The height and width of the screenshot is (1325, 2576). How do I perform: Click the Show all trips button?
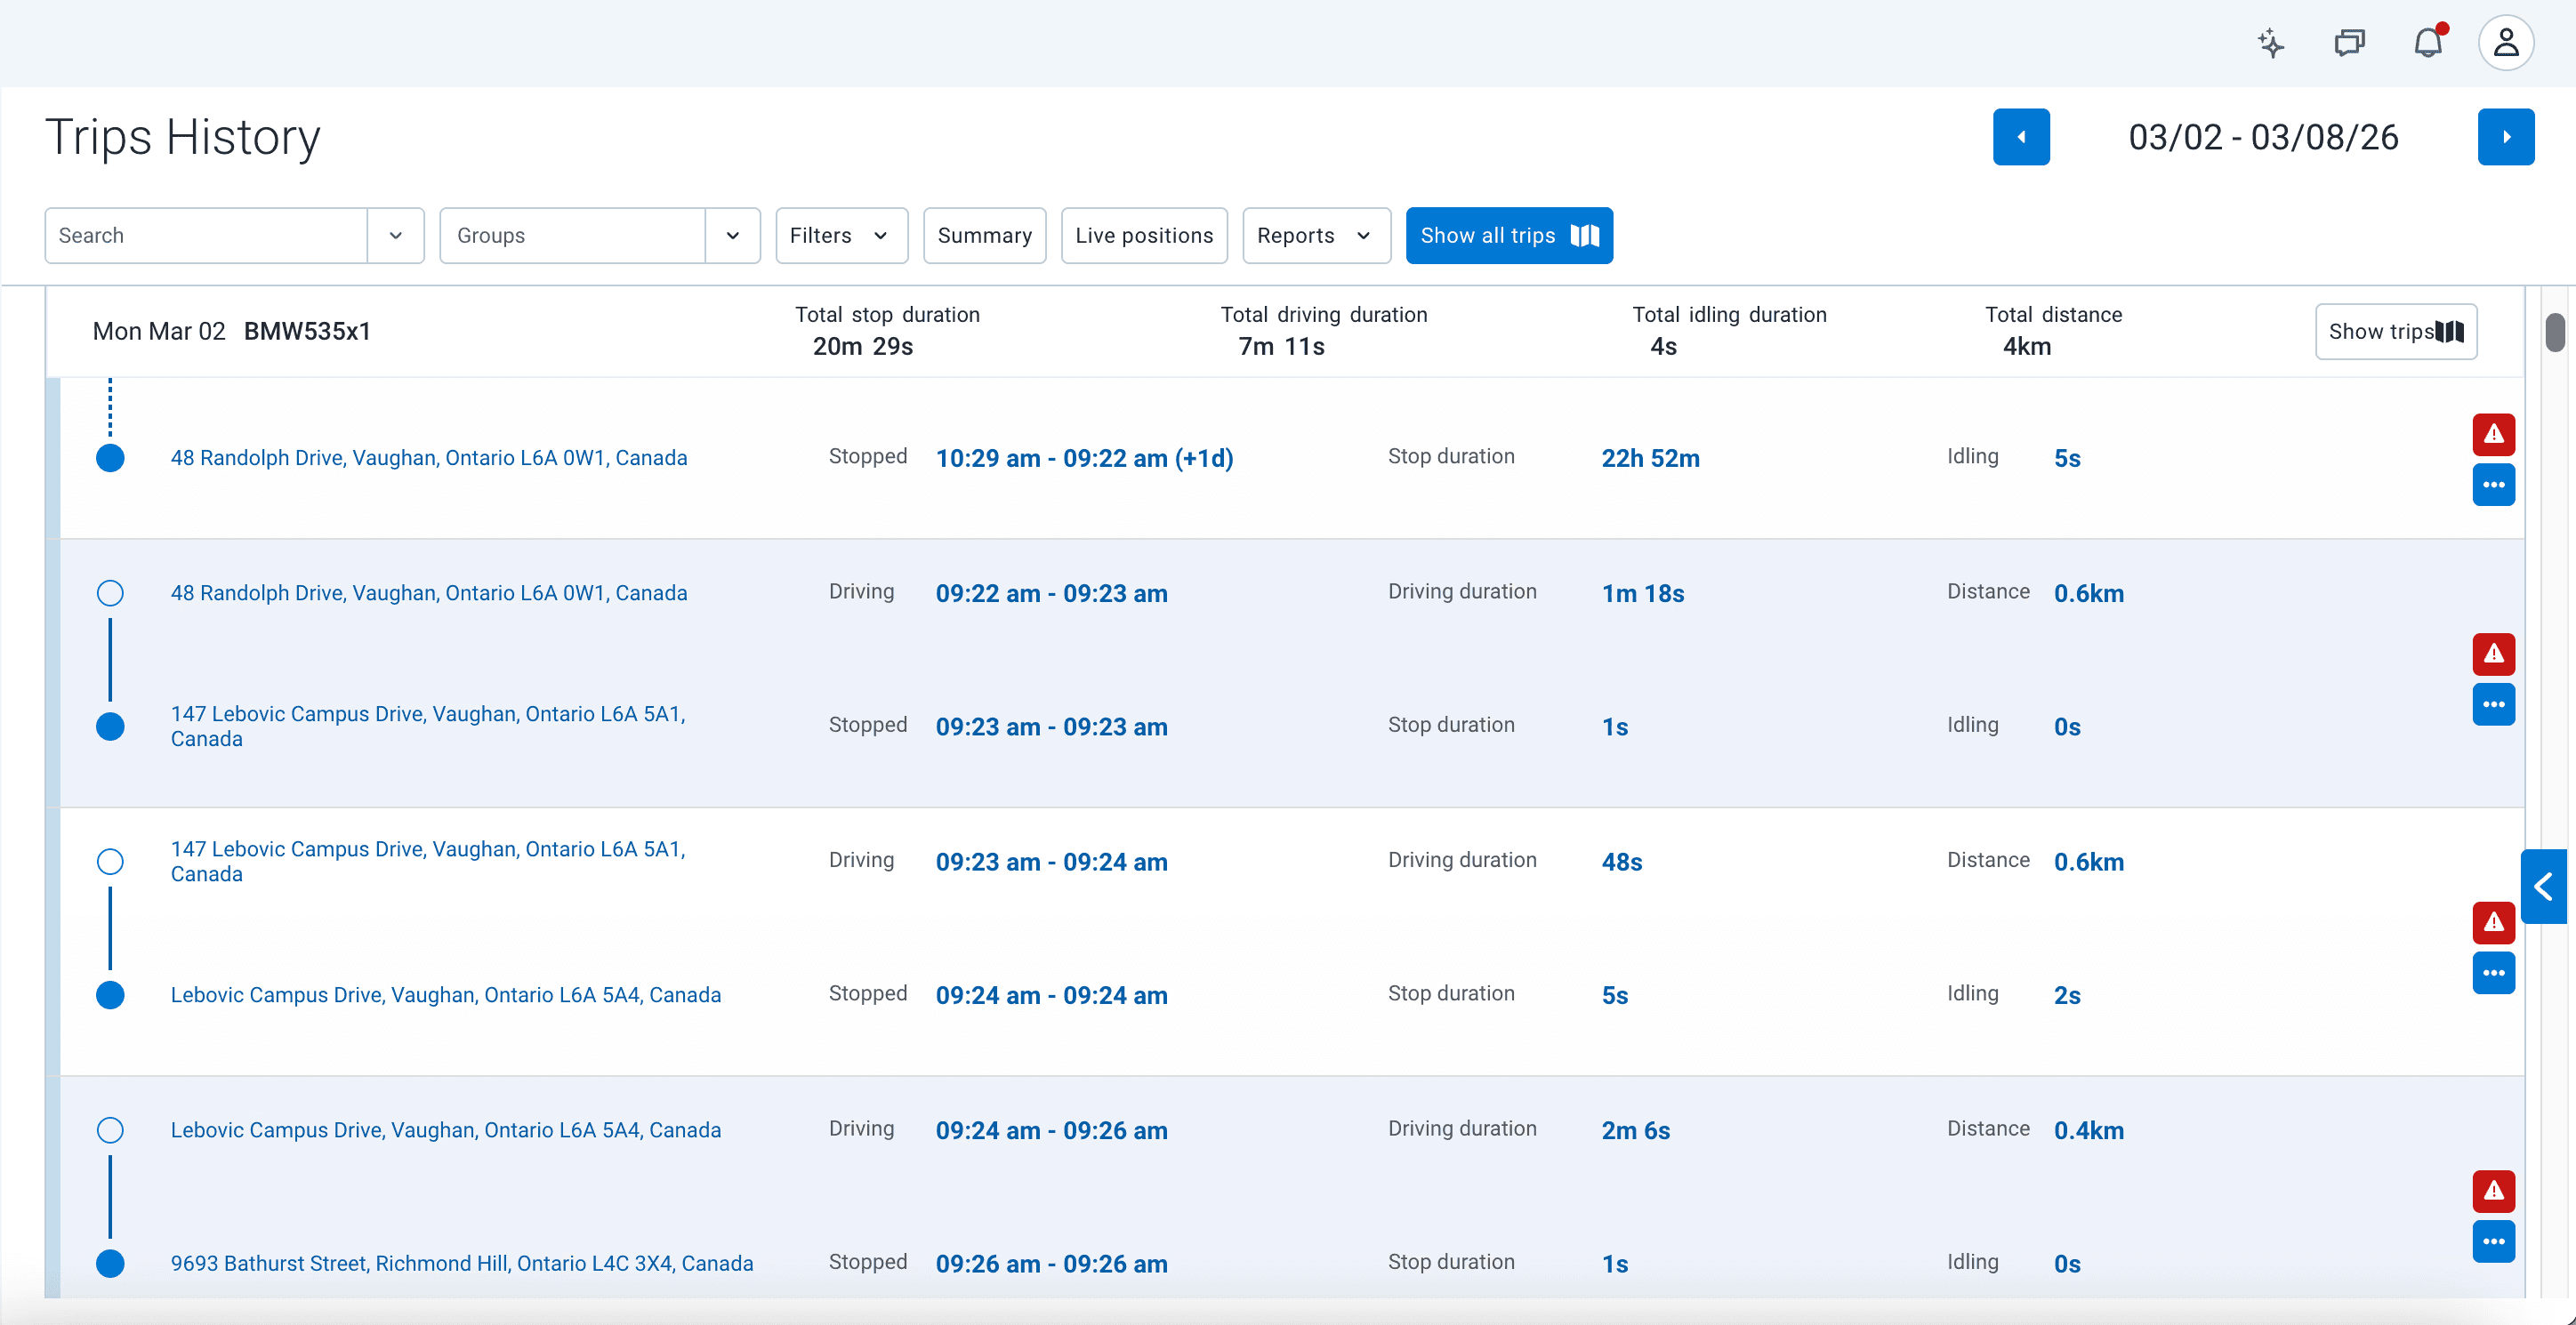[1508, 236]
